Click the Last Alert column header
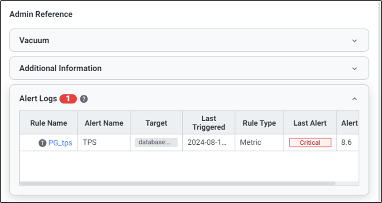The image size is (382, 203). pyautogui.click(x=310, y=123)
